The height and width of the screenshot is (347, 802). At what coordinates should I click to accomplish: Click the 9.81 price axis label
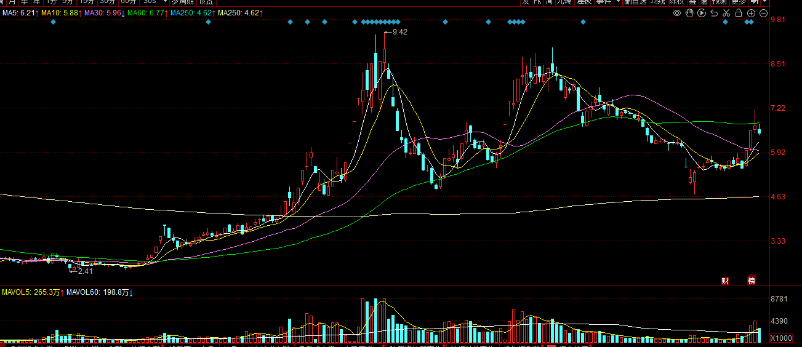pyautogui.click(x=778, y=20)
